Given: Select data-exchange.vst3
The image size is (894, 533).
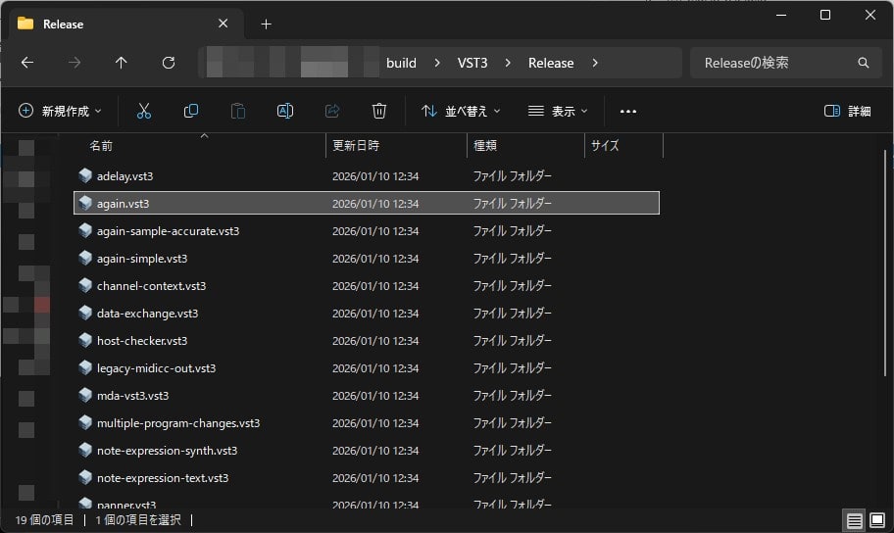Looking at the screenshot, I should (x=367, y=313).
